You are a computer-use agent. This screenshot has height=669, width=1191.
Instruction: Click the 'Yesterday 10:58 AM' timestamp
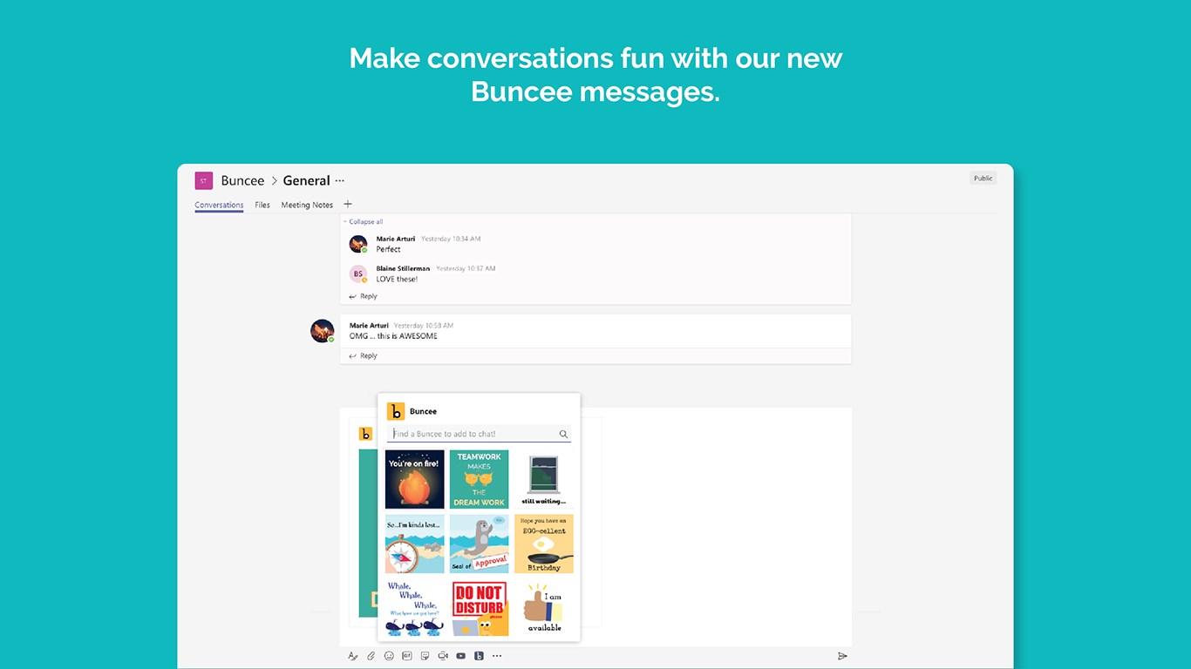(424, 326)
